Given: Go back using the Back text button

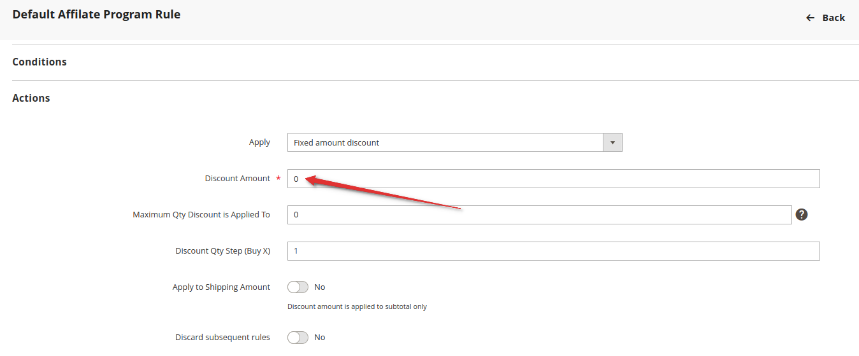Looking at the screenshot, I should pos(833,18).
